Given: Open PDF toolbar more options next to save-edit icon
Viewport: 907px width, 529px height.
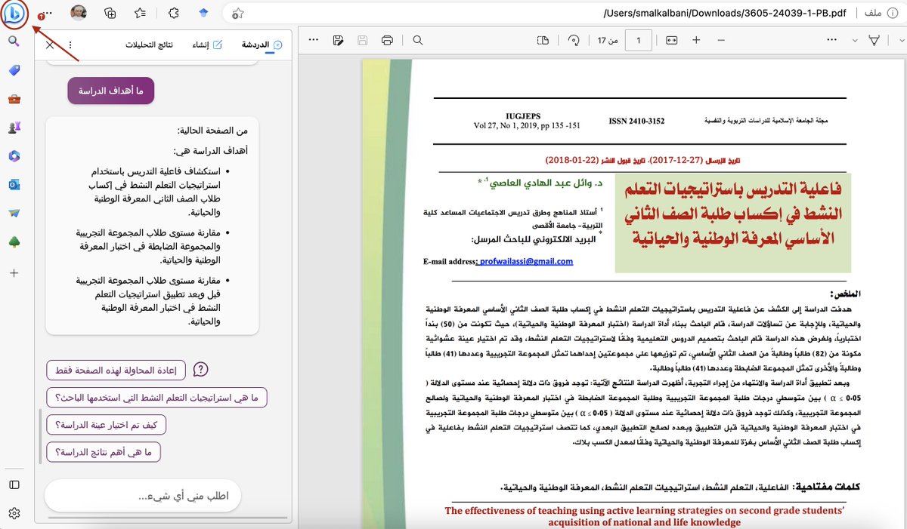Looking at the screenshot, I should [313, 40].
